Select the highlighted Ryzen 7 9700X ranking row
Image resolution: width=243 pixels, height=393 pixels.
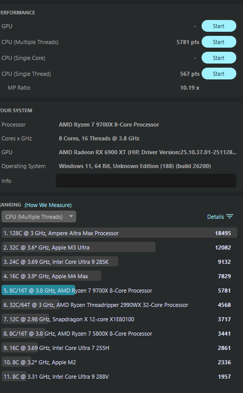click(x=119, y=291)
